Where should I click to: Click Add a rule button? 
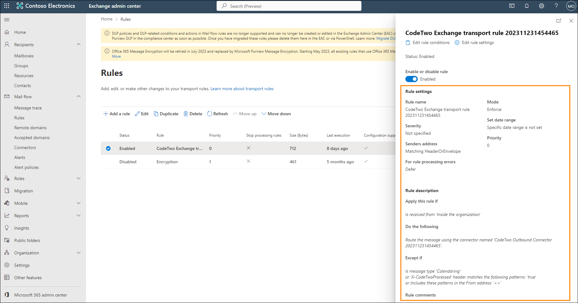[x=116, y=114]
